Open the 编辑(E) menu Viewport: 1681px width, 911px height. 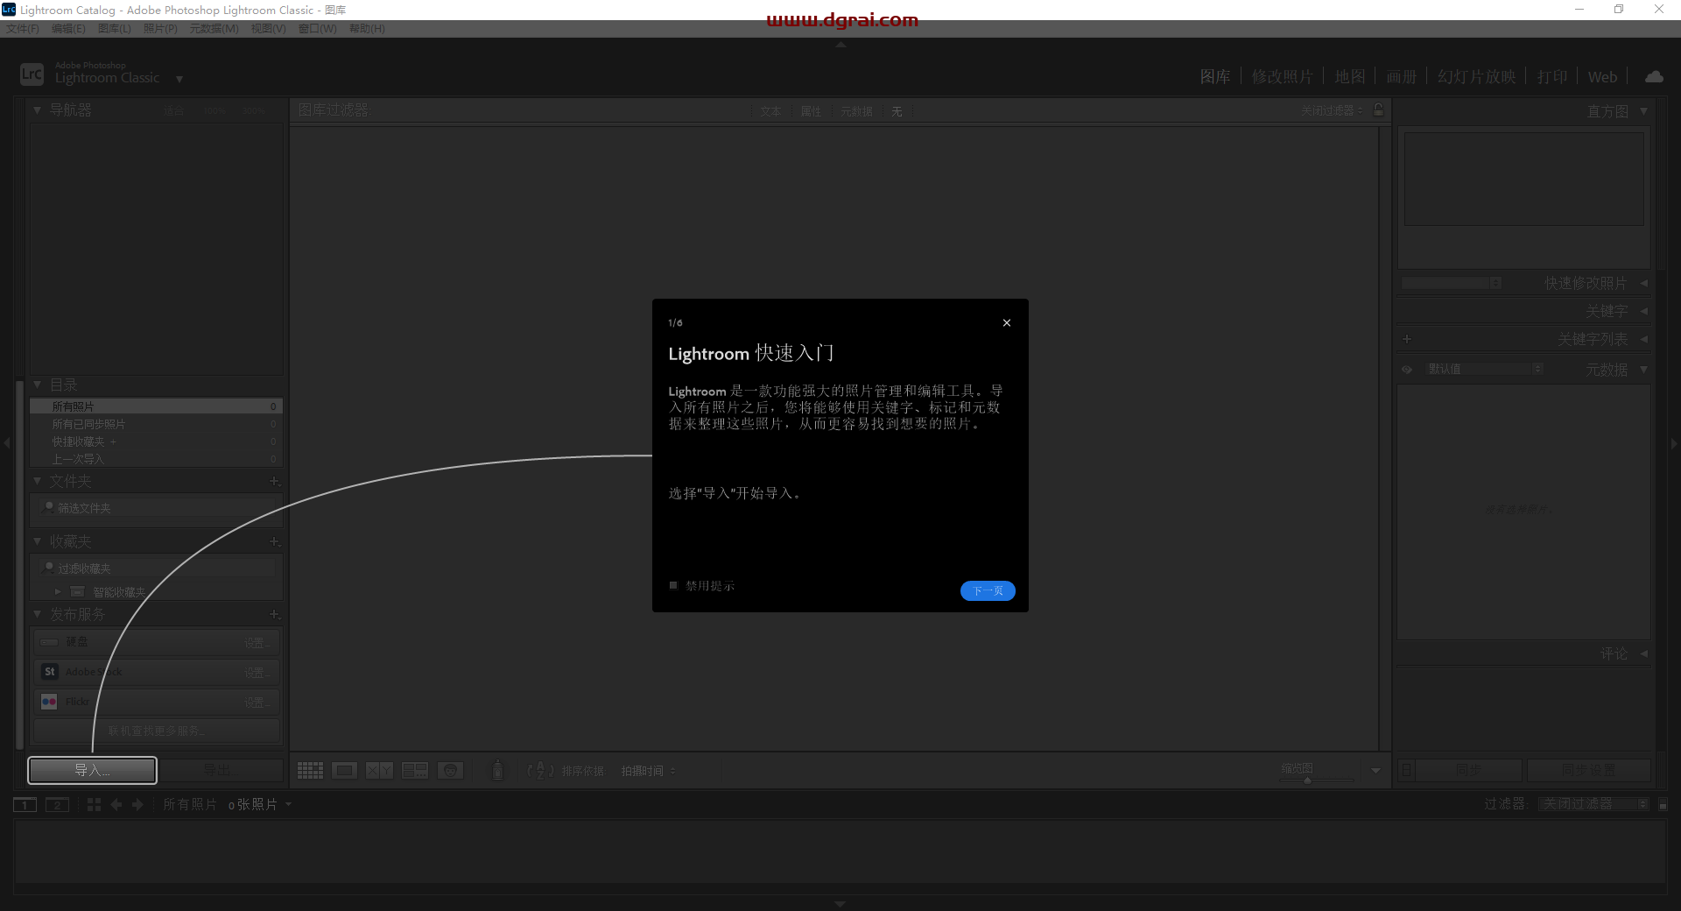click(x=68, y=29)
